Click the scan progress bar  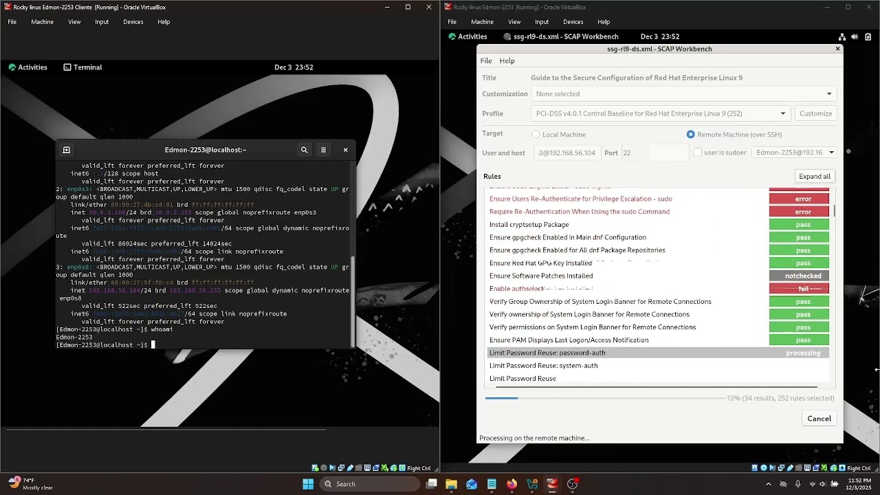tap(605, 398)
